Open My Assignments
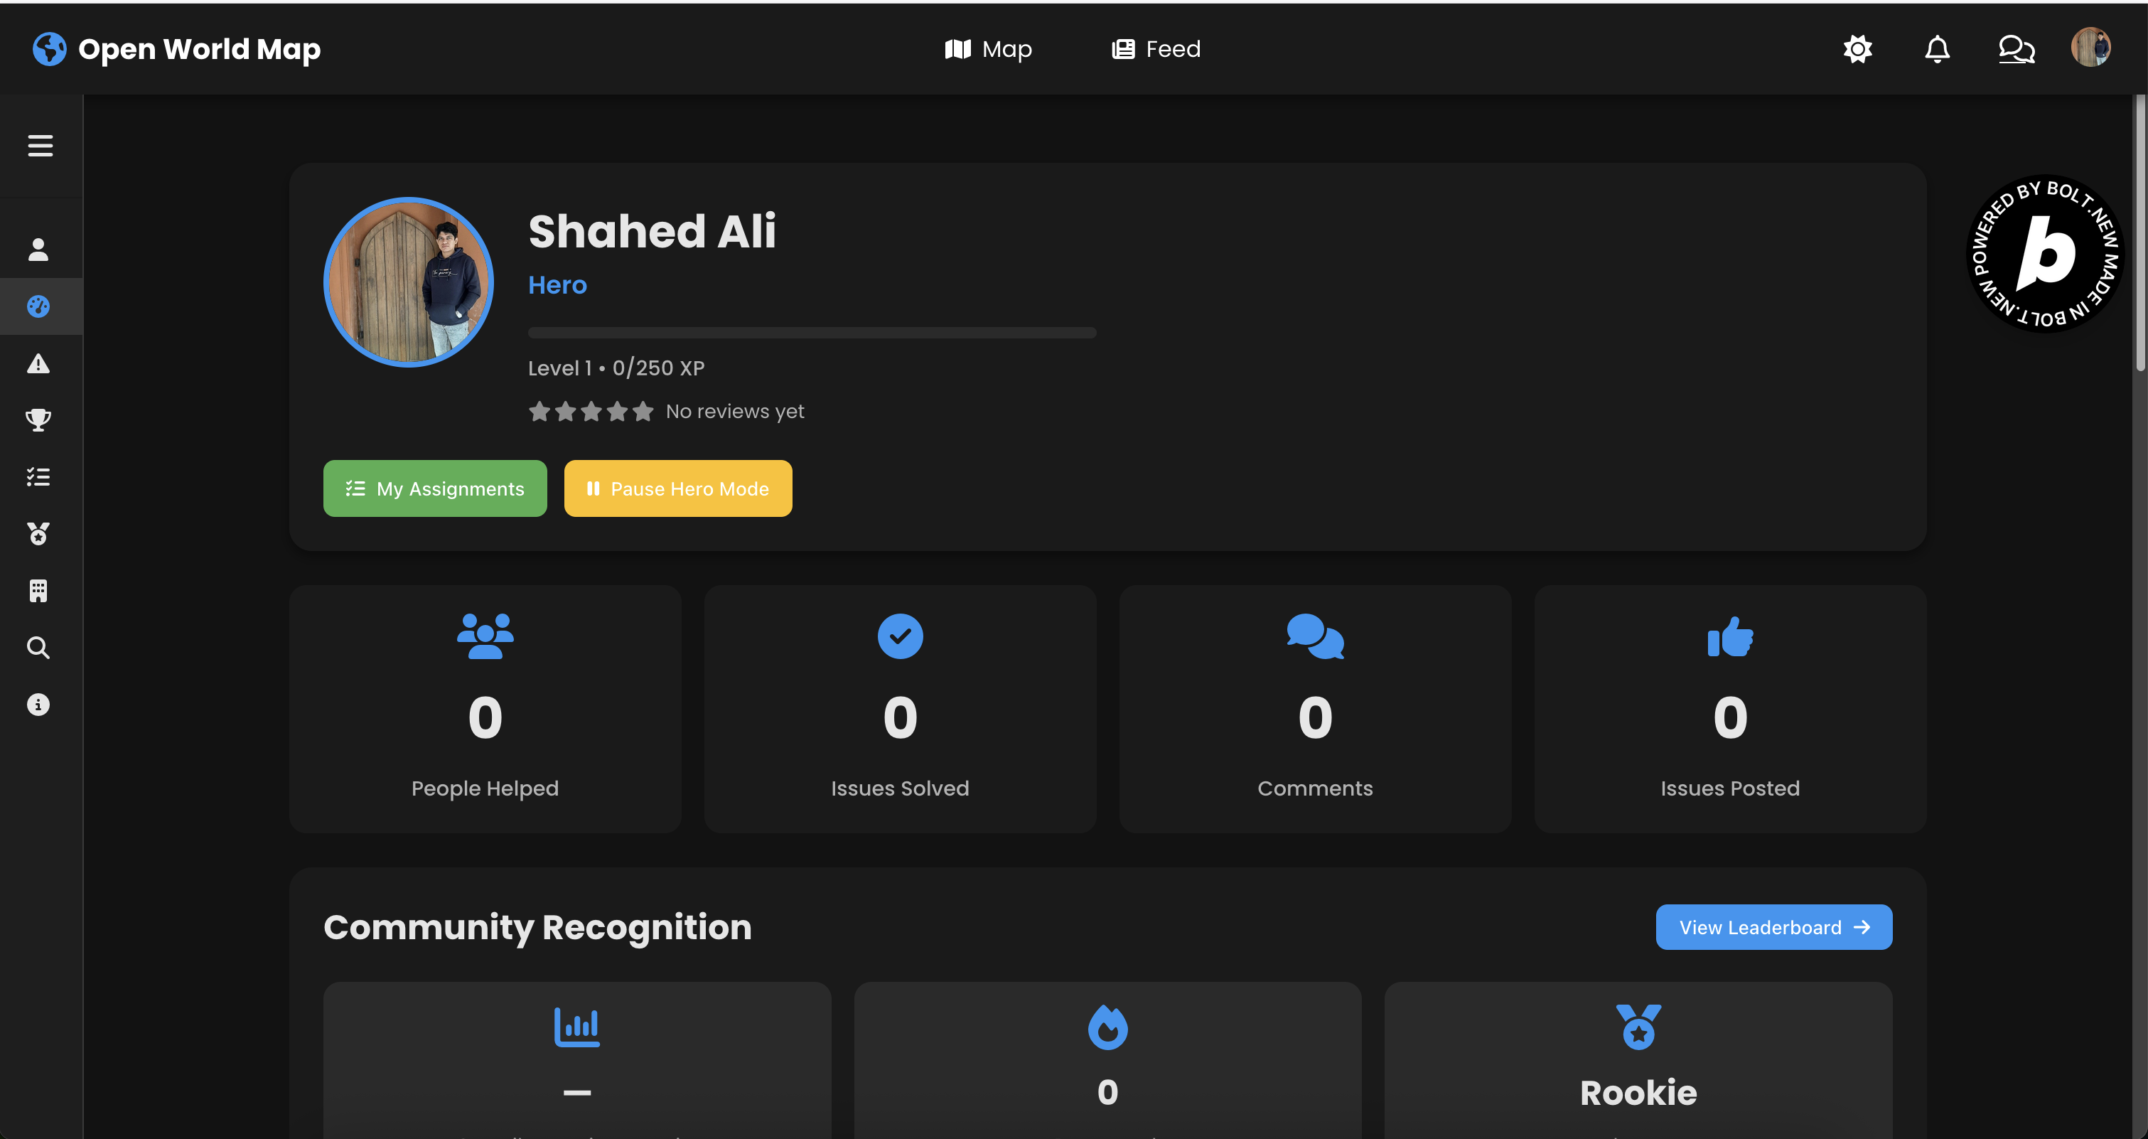 click(434, 488)
